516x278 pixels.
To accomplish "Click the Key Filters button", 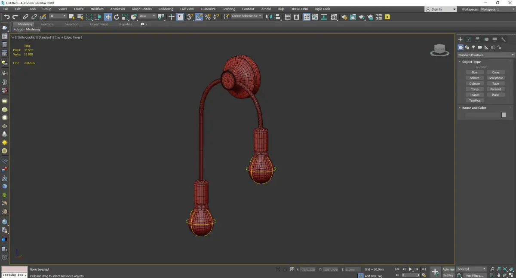I will pos(474,275).
